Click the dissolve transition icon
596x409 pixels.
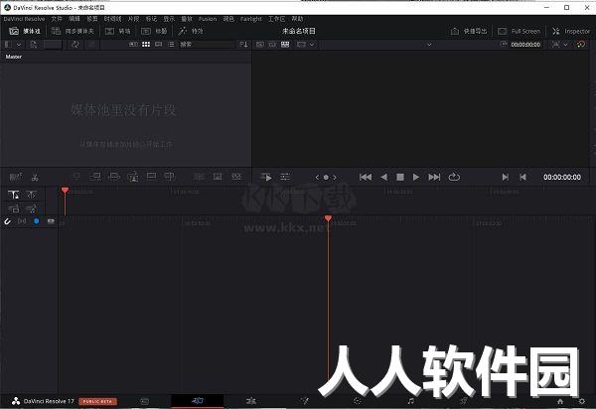[218, 177]
